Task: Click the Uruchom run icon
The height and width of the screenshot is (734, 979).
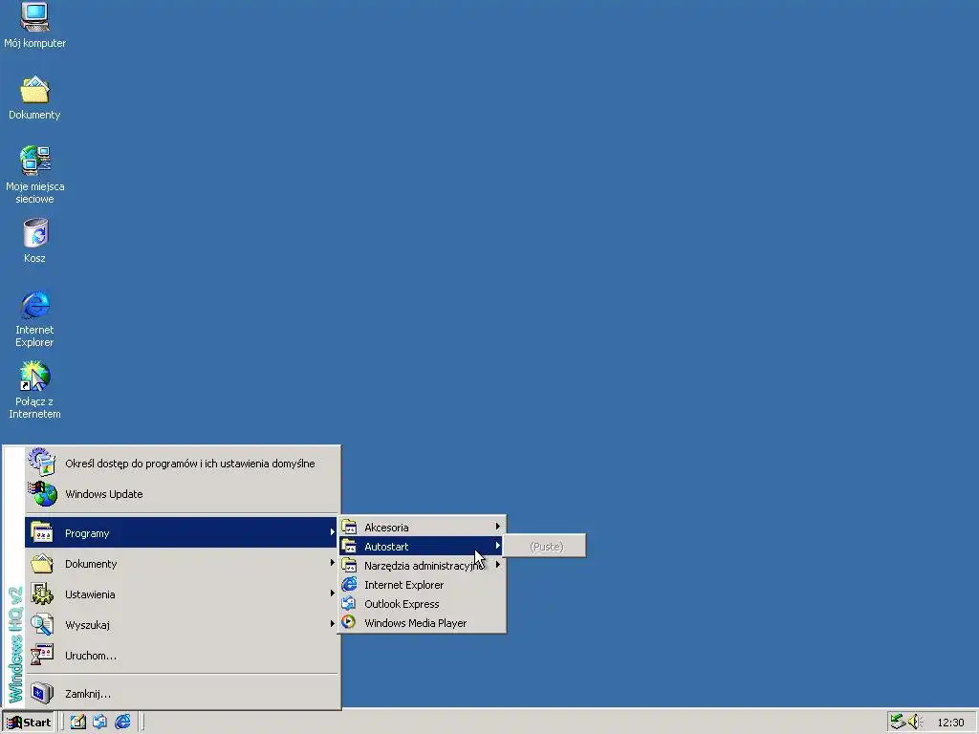Action: (x=42, y=655)
